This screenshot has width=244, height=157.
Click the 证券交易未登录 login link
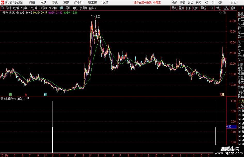(x=143, y=3)
